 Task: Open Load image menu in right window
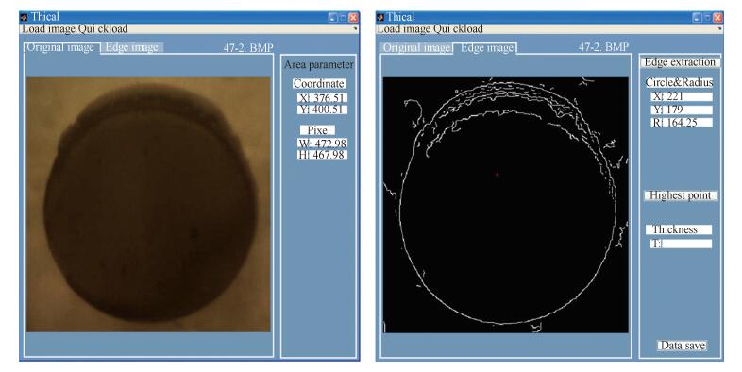[404, 29]
